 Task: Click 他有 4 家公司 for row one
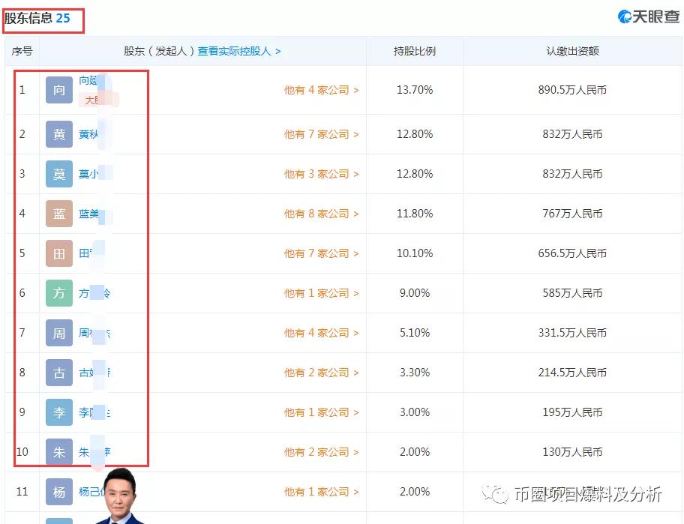[319, 90]
